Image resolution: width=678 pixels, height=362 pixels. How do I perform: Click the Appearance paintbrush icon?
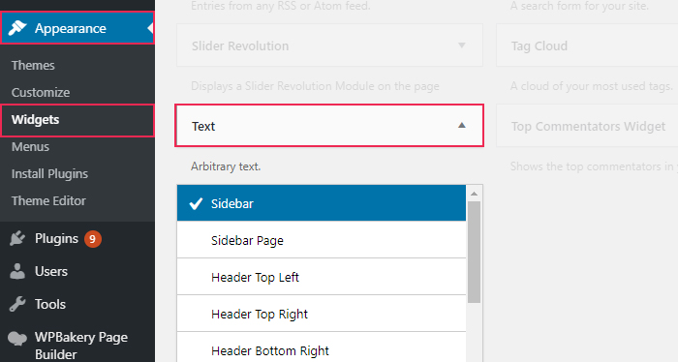point(17,28)
